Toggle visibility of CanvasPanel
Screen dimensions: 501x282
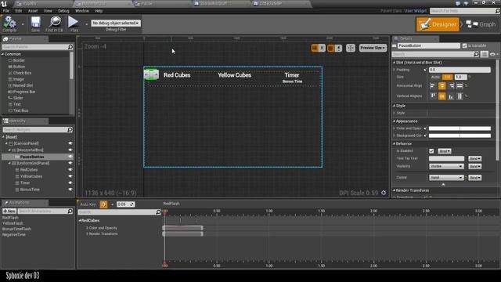70,143
